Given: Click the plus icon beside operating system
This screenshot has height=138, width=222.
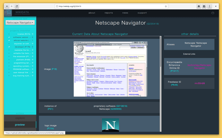Looking at the screenshot, I should pyautogui.click(x=9, y=66).
